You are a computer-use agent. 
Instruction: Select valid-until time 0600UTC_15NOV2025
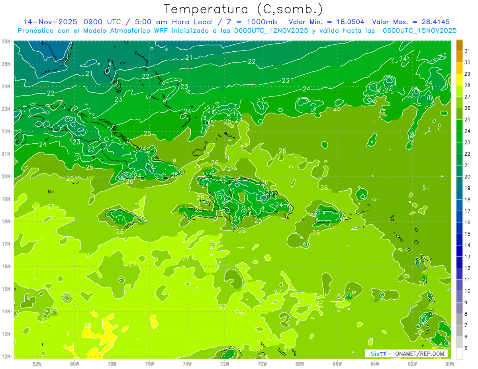[419, 31]
